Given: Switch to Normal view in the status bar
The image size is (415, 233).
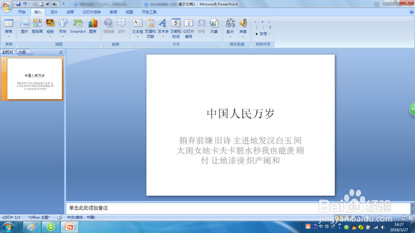Looking at the screenshot, I should 338,217.
